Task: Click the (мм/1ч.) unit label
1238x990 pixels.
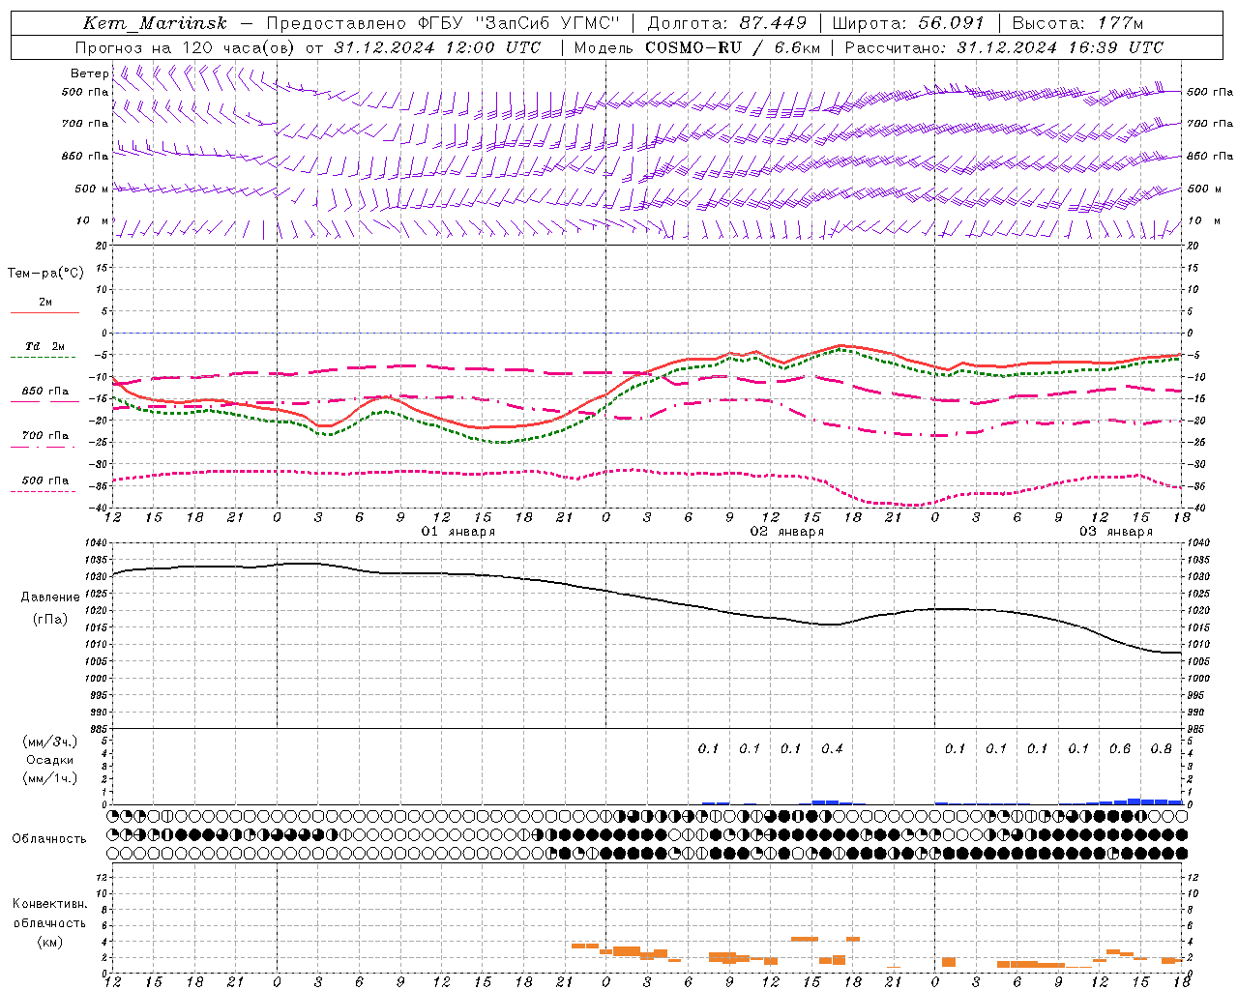Action: click(50, 778)
